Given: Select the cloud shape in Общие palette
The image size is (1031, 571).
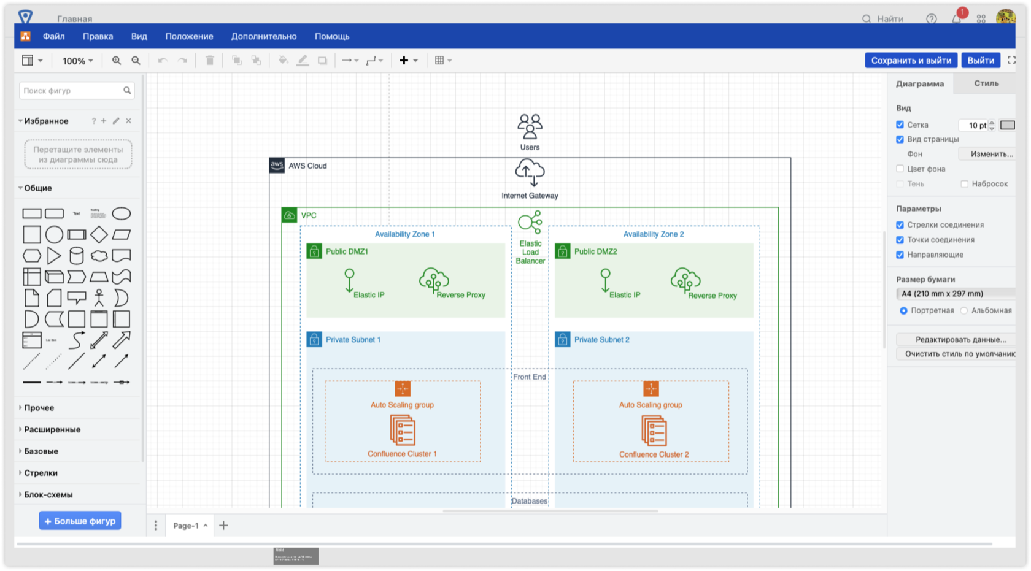Looking at the screenshot, I should pos(99,256).
